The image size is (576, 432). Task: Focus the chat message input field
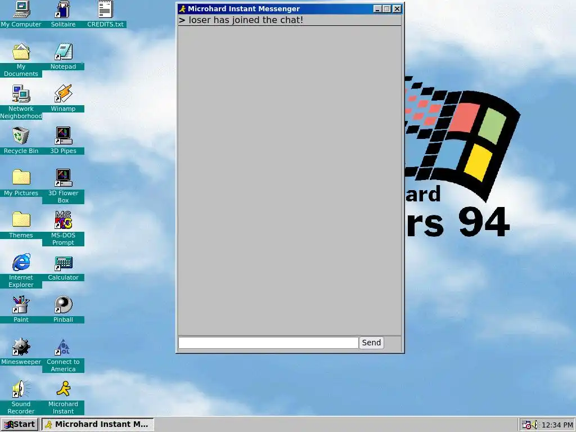(x=268, y=343)
